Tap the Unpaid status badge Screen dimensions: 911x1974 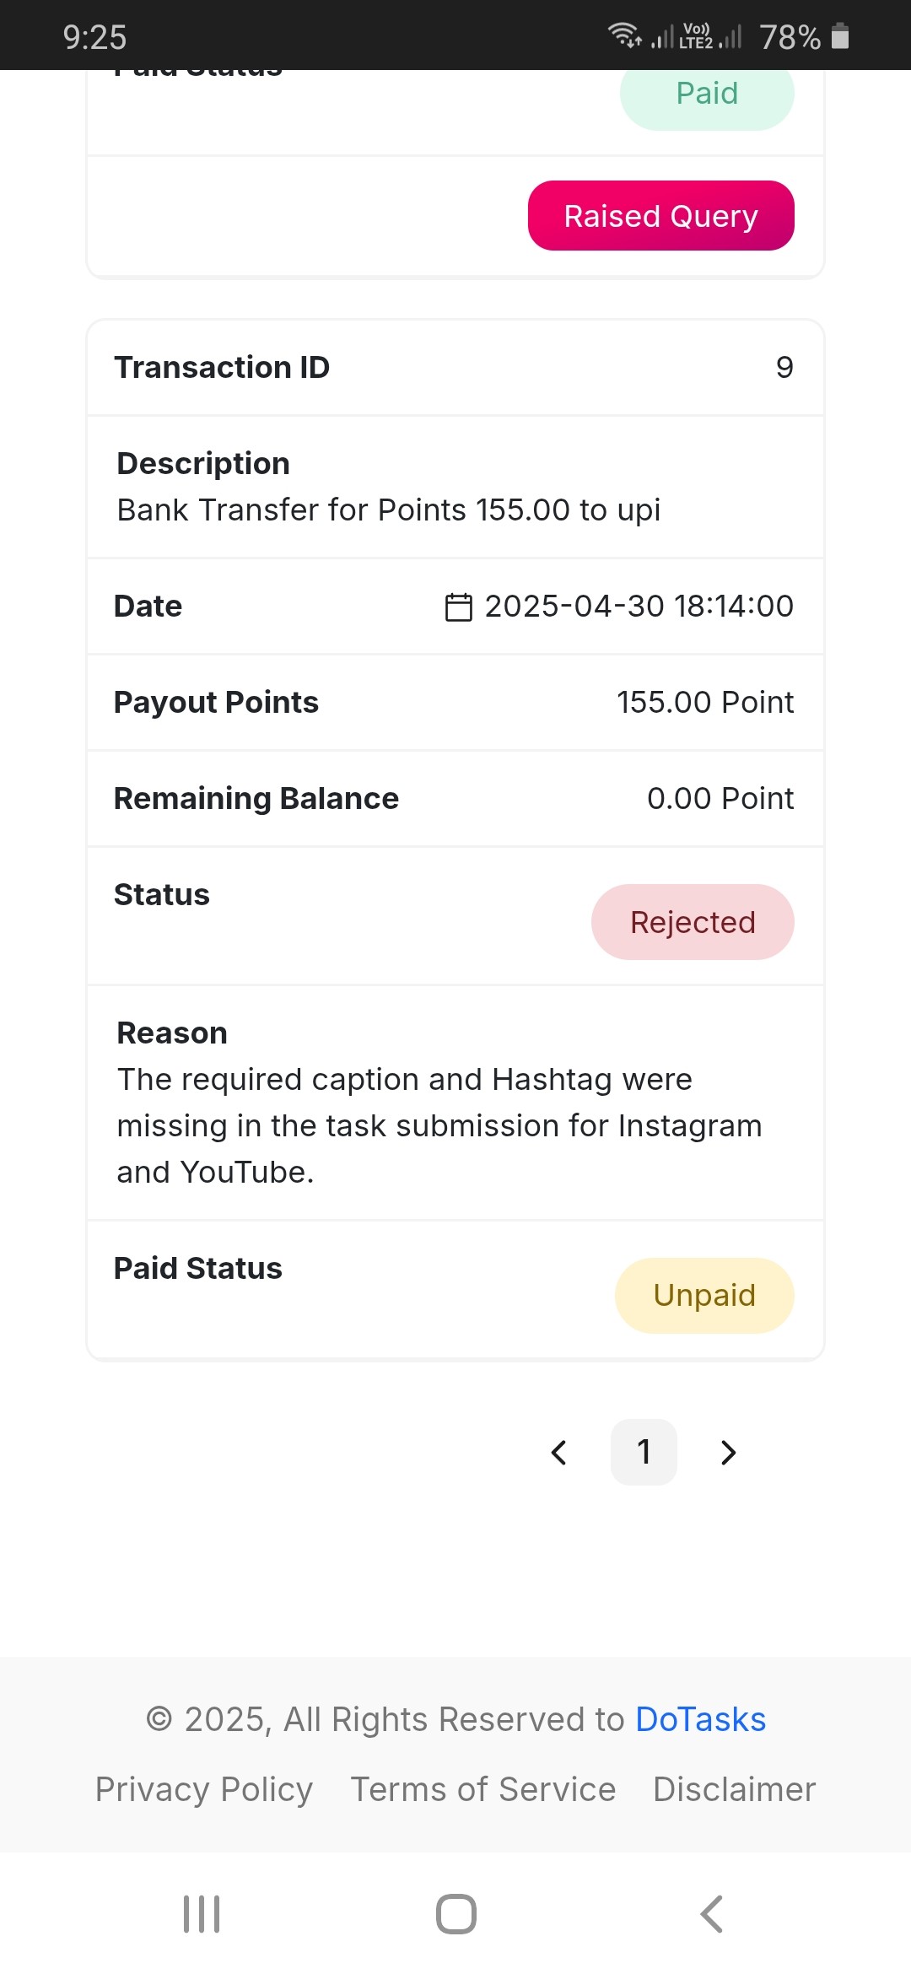[x=704, y=1296]
